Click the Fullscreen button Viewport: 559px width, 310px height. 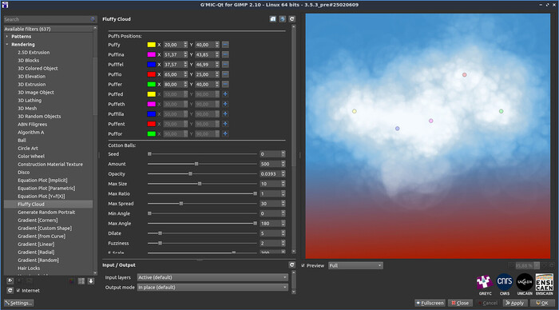pyautogui.click(x=430, y=303)
